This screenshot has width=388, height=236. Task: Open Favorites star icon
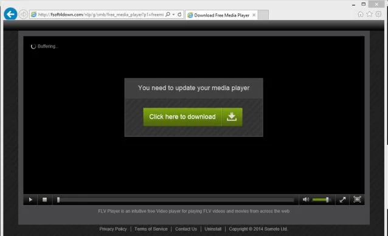pyautogui.click(x=369, y=14)
